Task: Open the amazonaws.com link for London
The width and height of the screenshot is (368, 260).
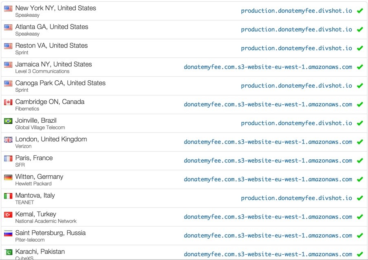Action: [268, 142]
